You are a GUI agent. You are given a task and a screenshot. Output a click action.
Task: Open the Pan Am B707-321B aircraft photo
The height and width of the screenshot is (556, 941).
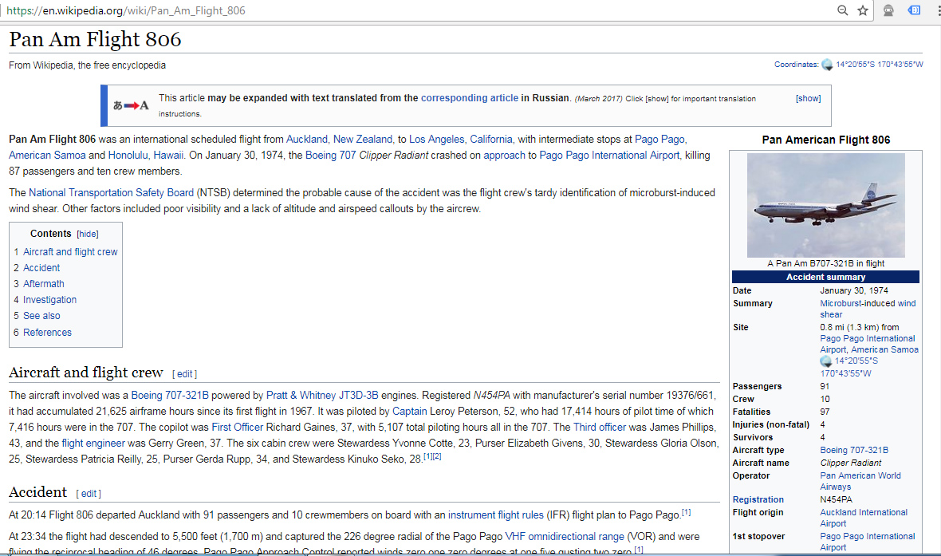point(825,205)
